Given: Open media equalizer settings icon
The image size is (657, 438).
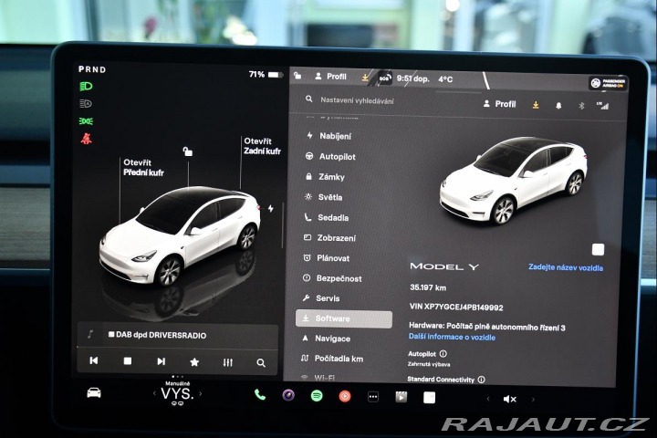Looking at the screenshot, I should (x=228, y=362).
